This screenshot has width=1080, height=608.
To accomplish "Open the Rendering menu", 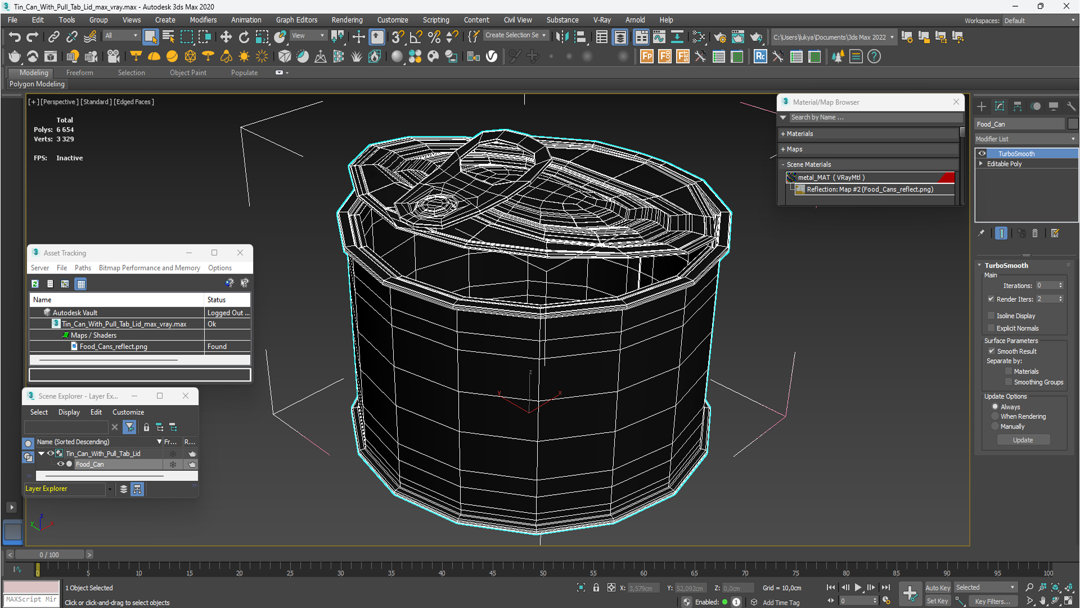I will coord(346,20).
